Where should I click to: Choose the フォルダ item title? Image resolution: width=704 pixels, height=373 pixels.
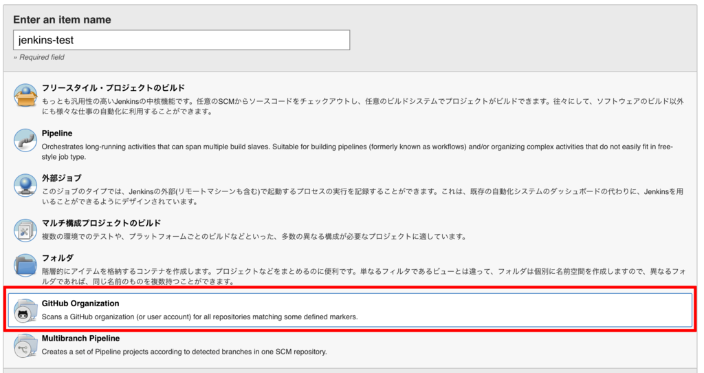(x=58, y=258)
